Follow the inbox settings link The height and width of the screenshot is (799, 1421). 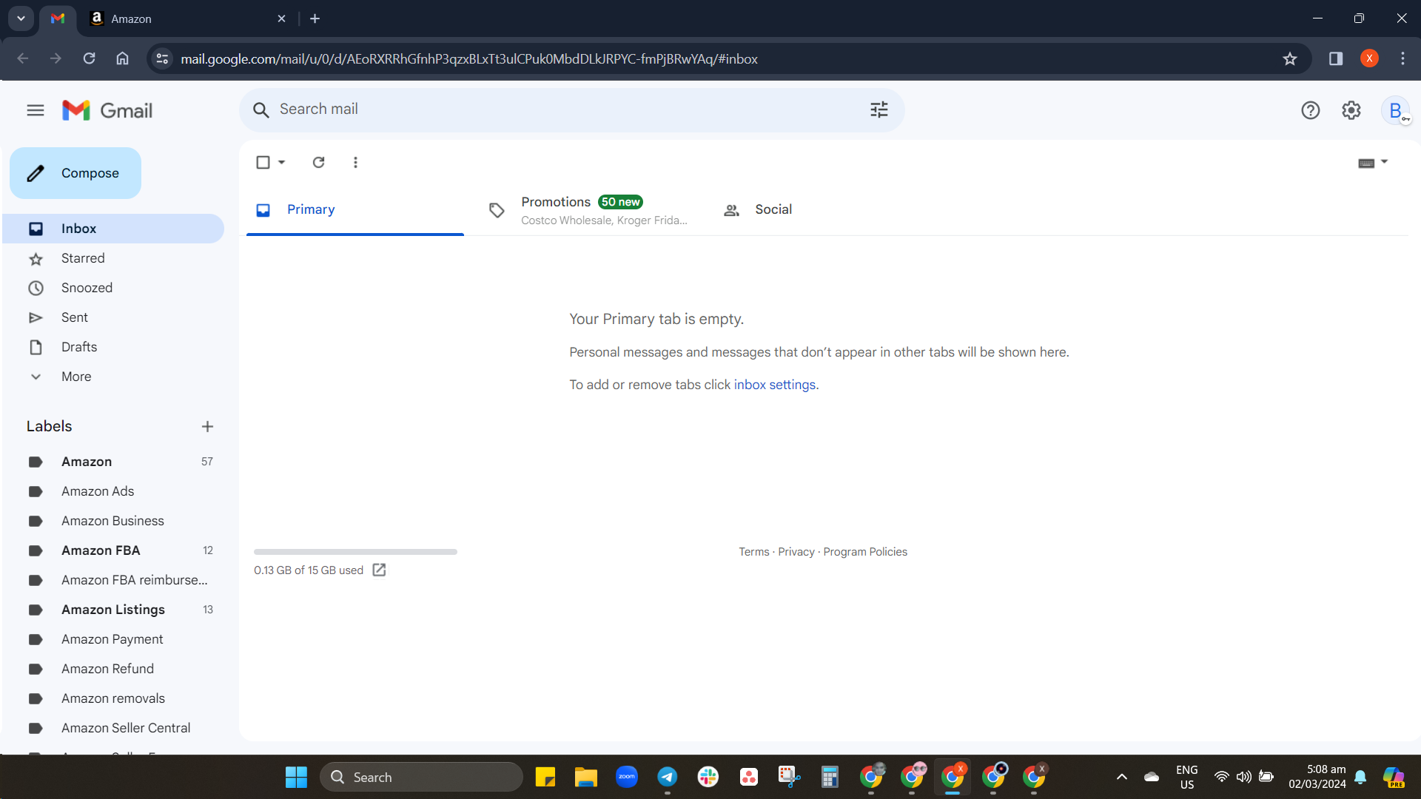point(774,385)
